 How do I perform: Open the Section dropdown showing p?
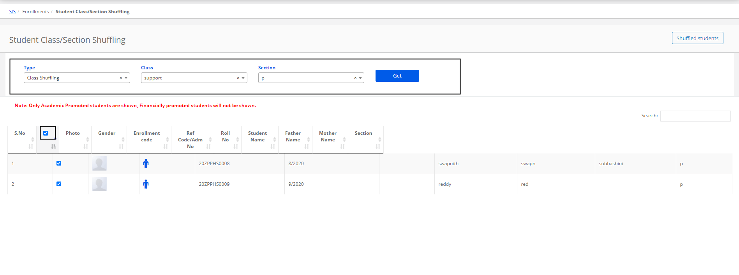(x=311, y=78)
